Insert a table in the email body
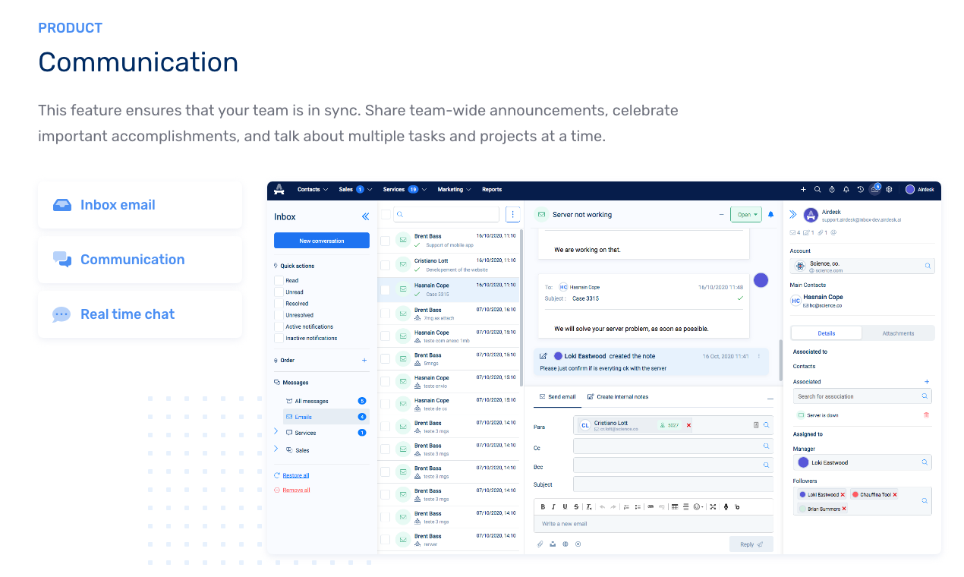Screen dimensions: 964x577 [675, 506]
